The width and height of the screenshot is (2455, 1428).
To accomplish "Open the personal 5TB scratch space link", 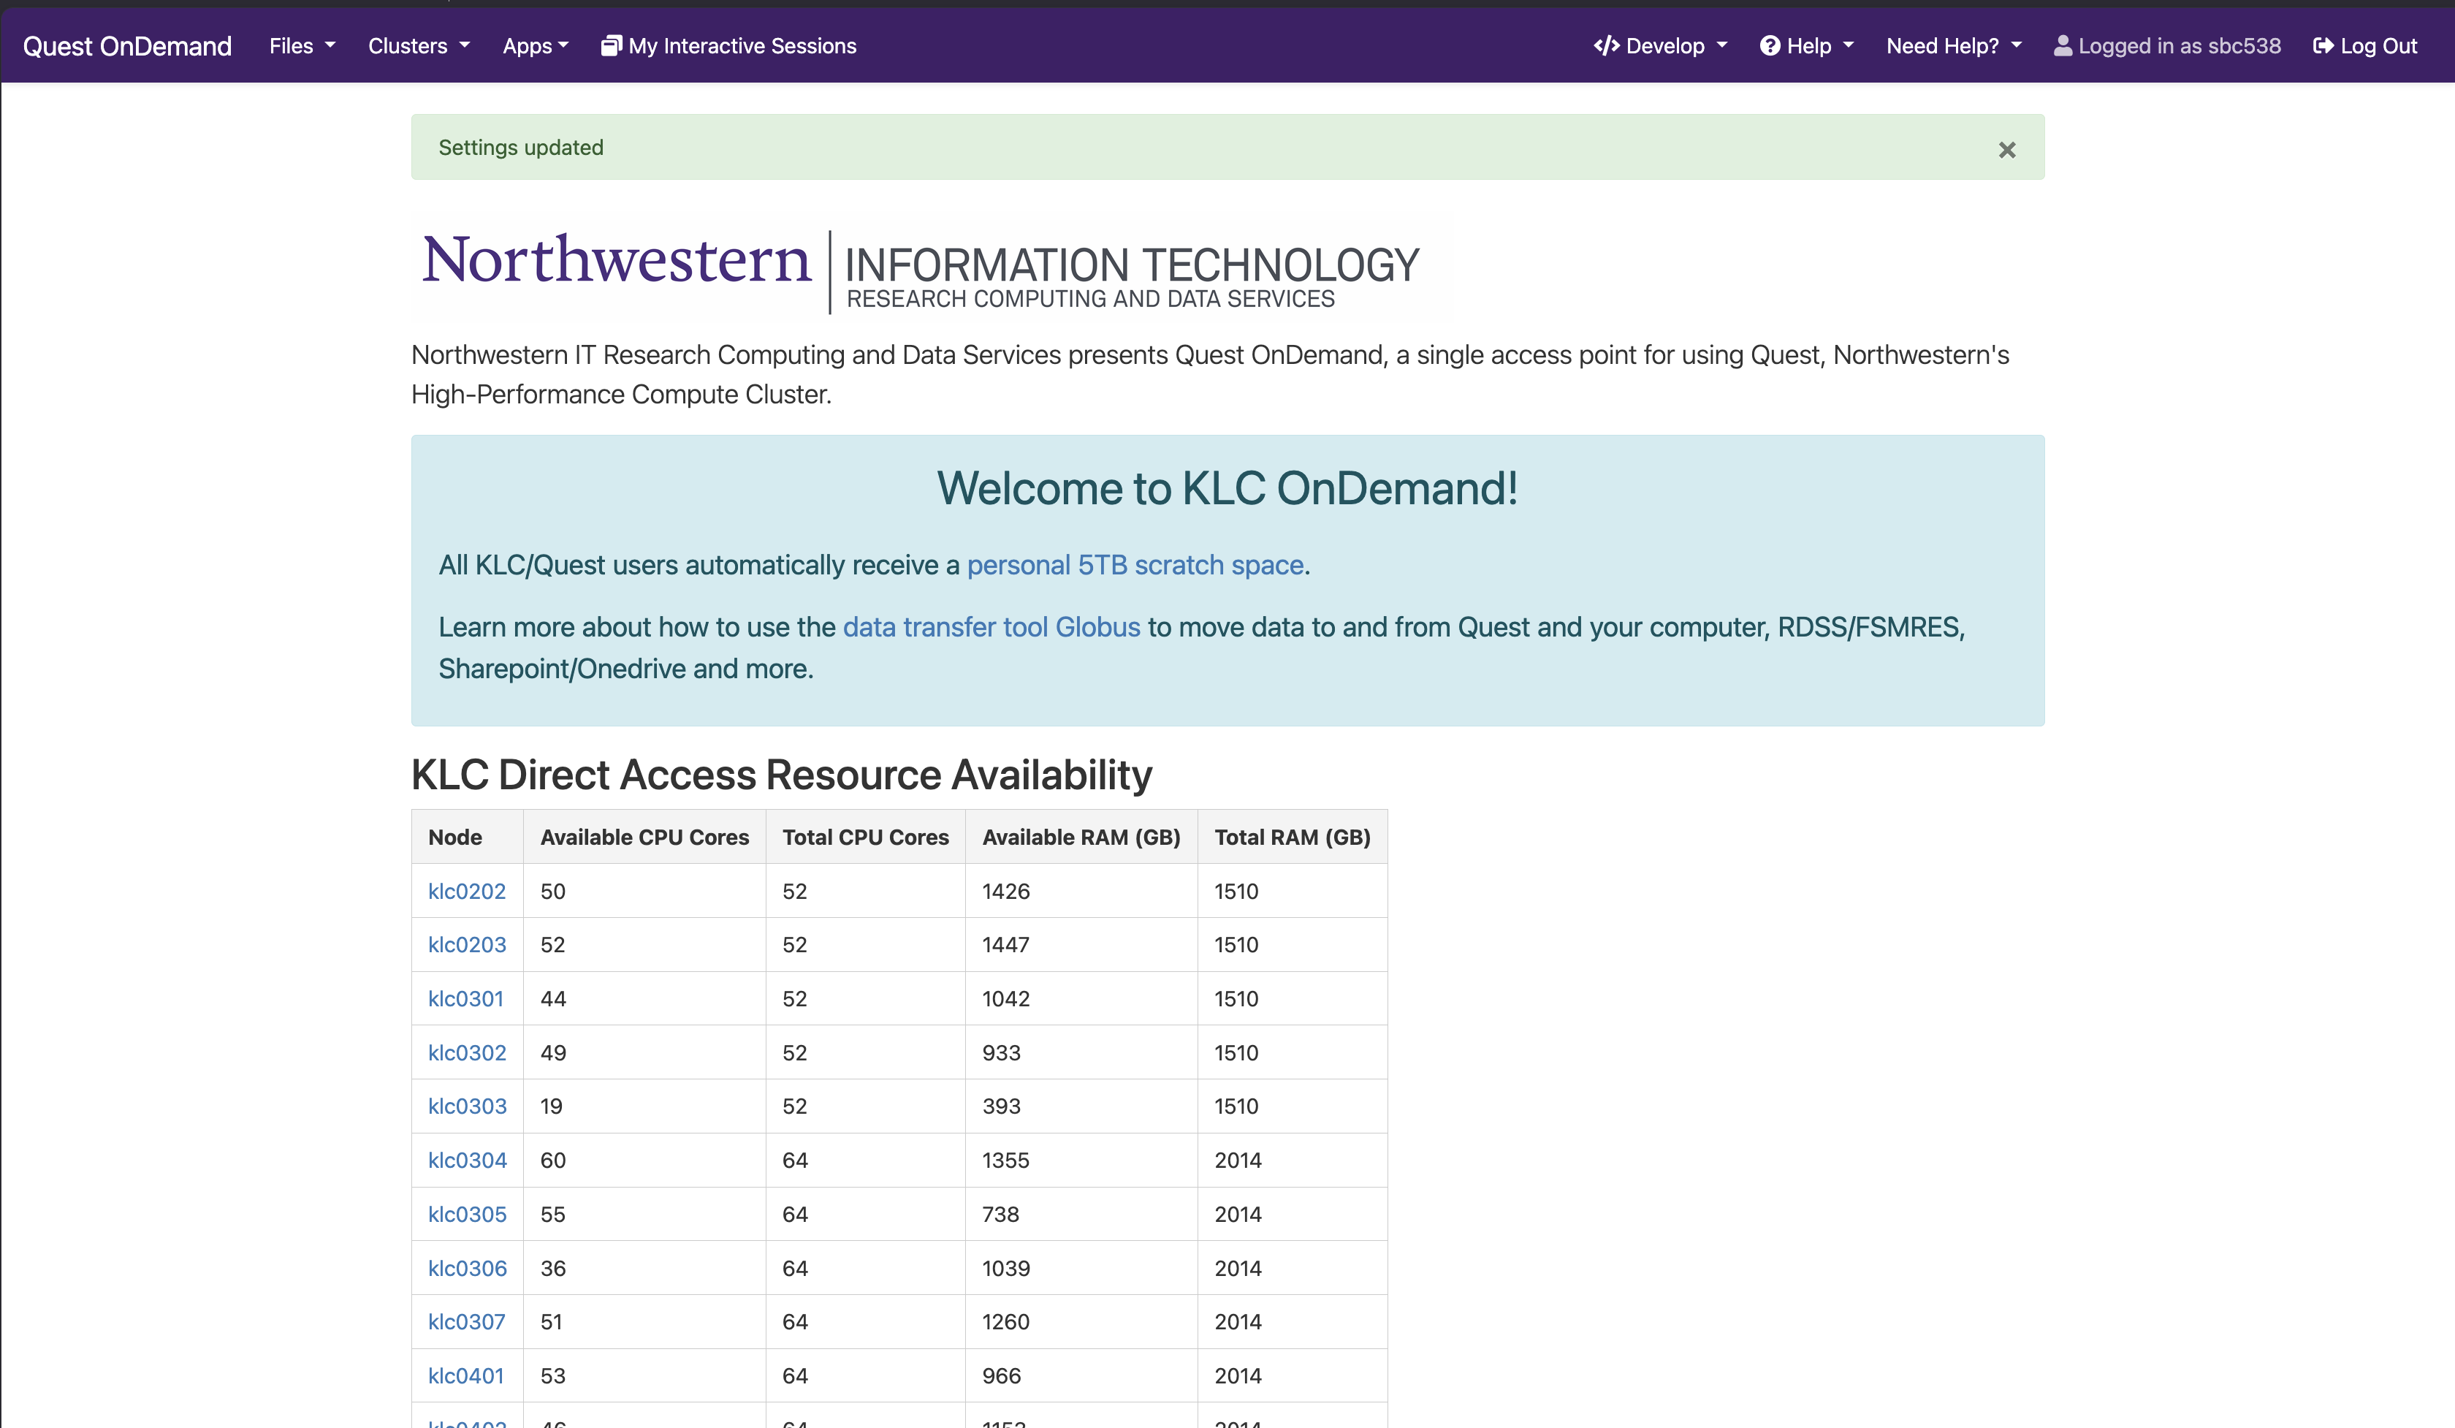I will [1135, 565].
